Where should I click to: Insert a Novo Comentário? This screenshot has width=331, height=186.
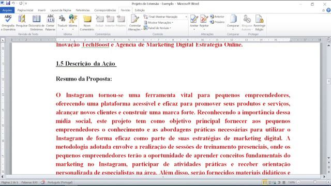(87, 23)
